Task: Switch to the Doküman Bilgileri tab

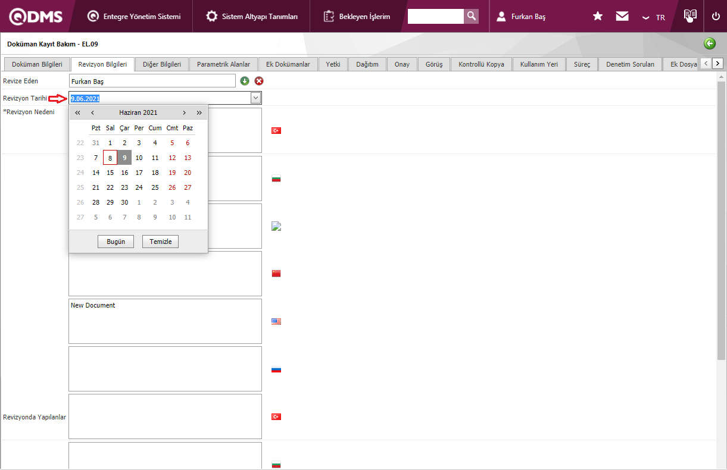Action: pos(37,64)
